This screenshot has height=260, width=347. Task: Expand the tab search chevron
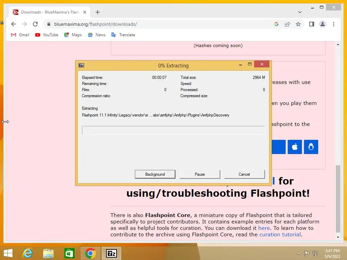(x=300, y=12)
